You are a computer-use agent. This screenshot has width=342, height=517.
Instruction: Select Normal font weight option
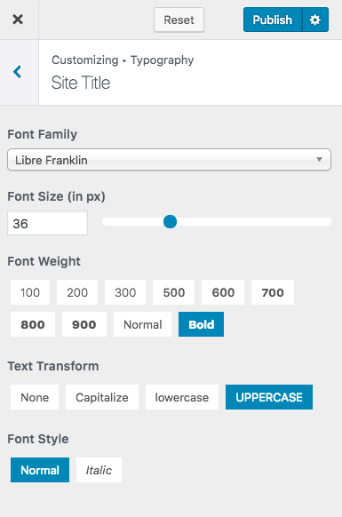click(x=142, y=324)
